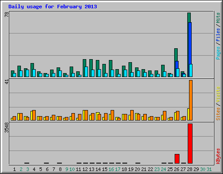
Task: Click the '3548' KBytes axis maximum label
Action: pyautogui.click(x=7, y=128)
